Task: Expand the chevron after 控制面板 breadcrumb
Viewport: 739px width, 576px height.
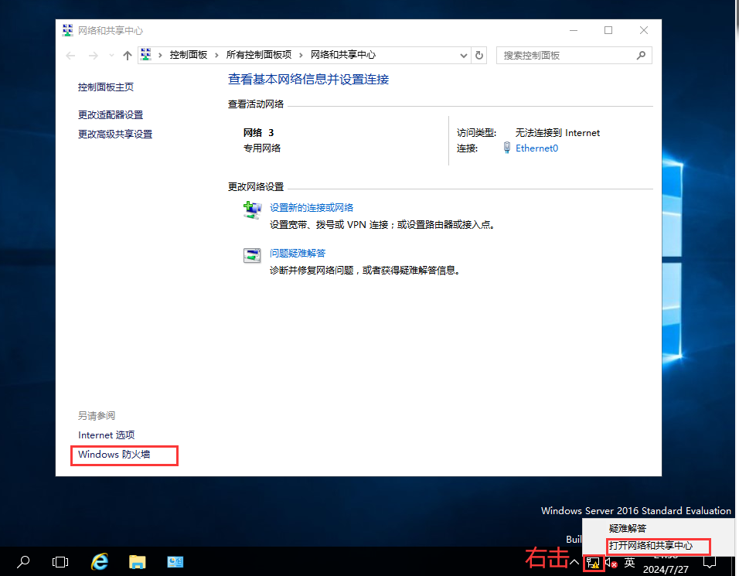Action: click(216, 55)
